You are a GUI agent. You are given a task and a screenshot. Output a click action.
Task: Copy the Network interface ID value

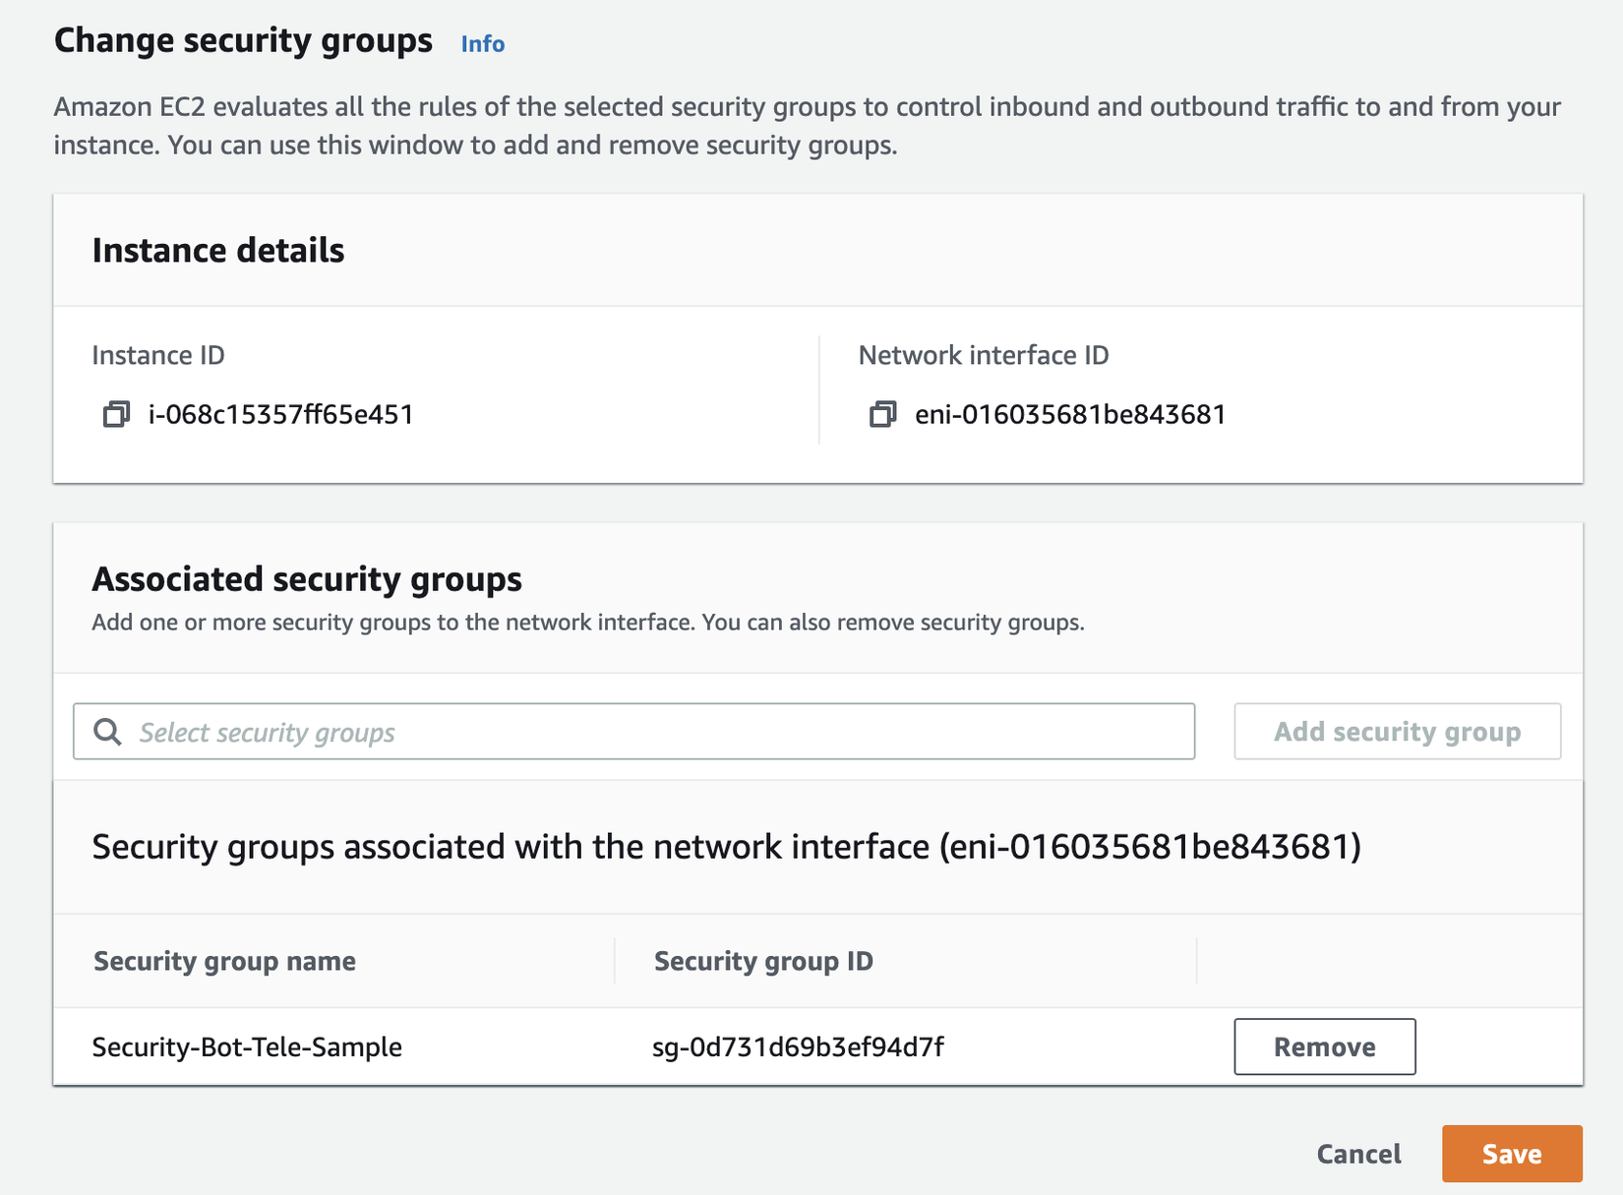(882, 414)
